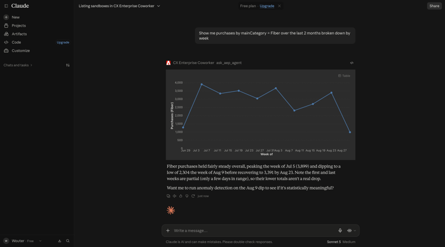Click the 'Want me to run anomaly detection' paragraph
Image resolution: width=445 pixels, height=247 pixels.
[x=250, y=188]
